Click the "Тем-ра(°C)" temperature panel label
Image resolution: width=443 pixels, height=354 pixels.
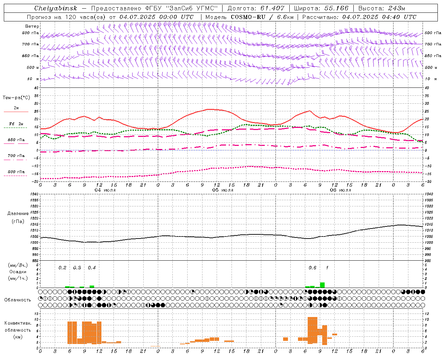click(16, 98)
